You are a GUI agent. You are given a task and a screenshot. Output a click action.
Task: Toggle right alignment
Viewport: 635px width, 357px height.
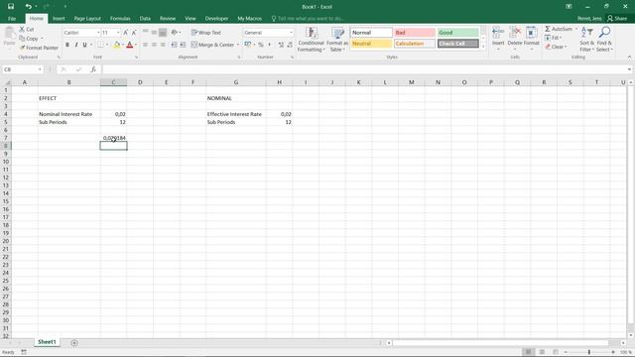coord(163,45)
